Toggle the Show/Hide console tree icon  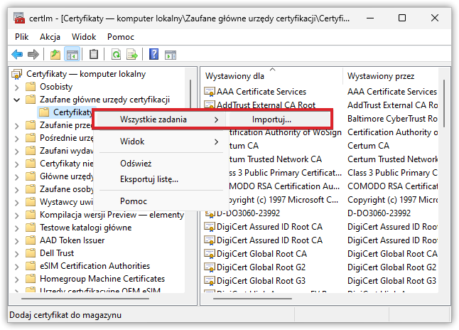[72, 55]
